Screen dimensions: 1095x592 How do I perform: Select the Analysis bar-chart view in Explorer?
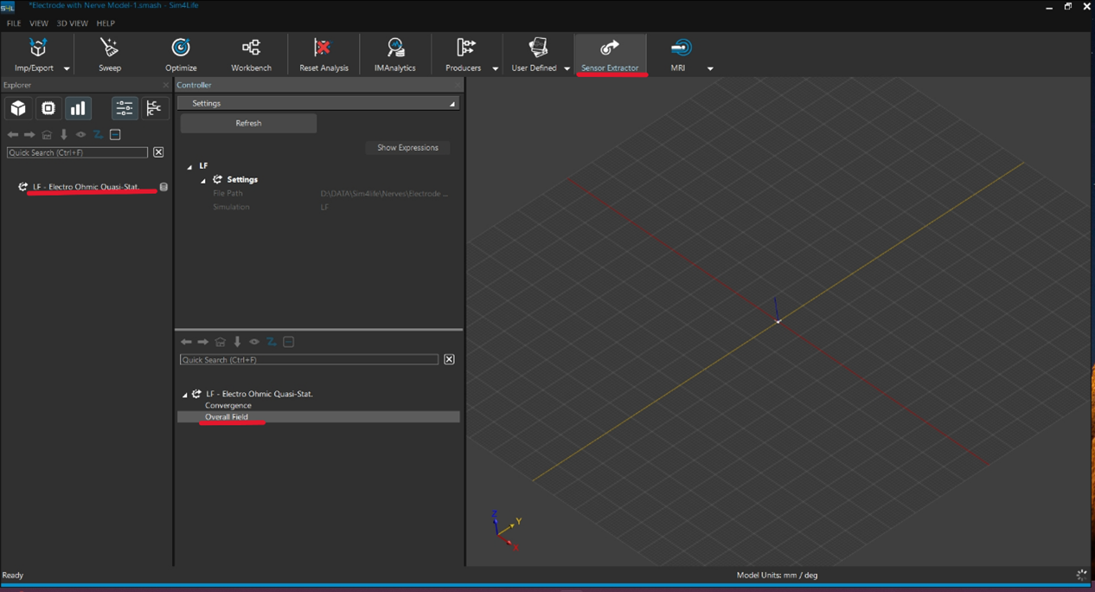pyautogui.click(x=78, y=108)
